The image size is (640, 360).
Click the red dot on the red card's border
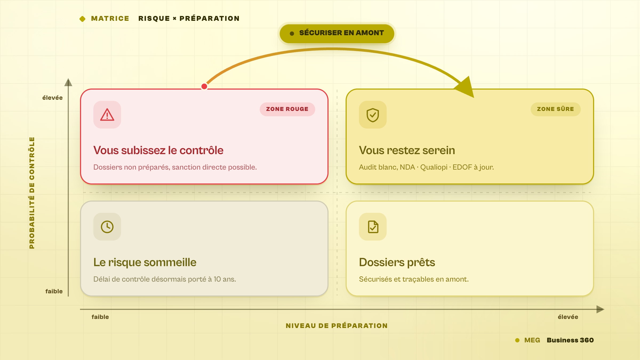click(x=204, y=86)
